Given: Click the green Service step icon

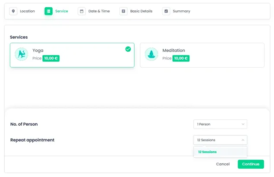Looking at the screenshot, I should coord(48,11).
